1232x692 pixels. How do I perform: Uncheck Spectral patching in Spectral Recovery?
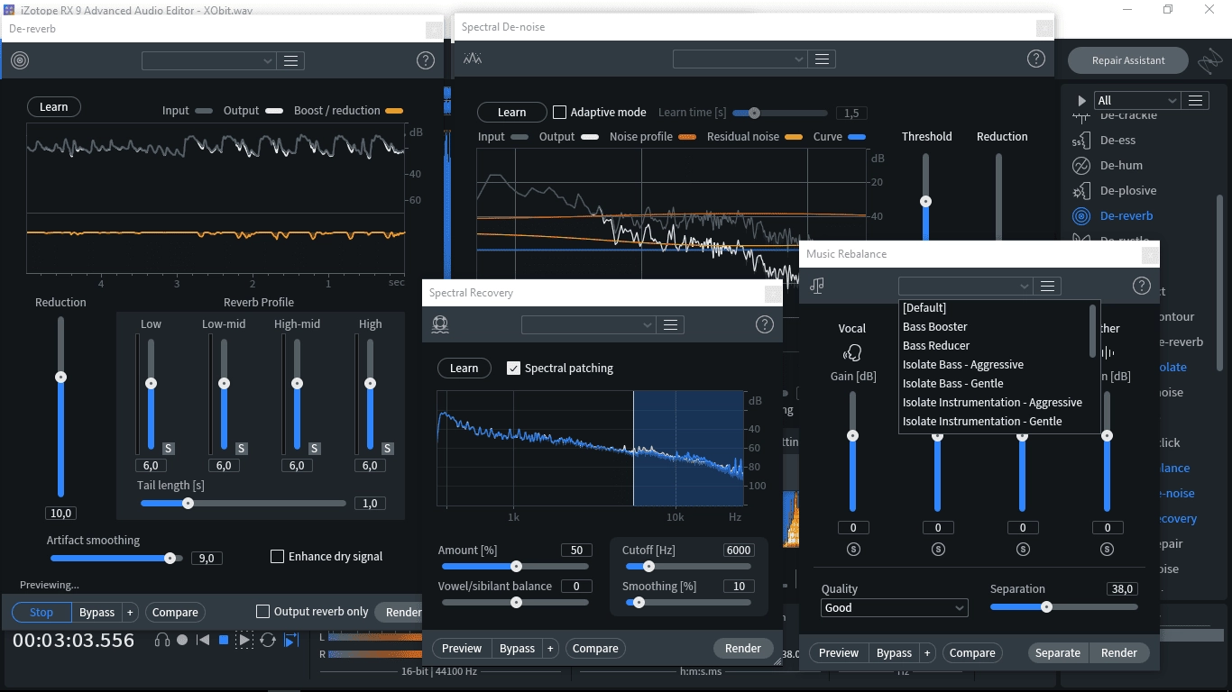514,369
